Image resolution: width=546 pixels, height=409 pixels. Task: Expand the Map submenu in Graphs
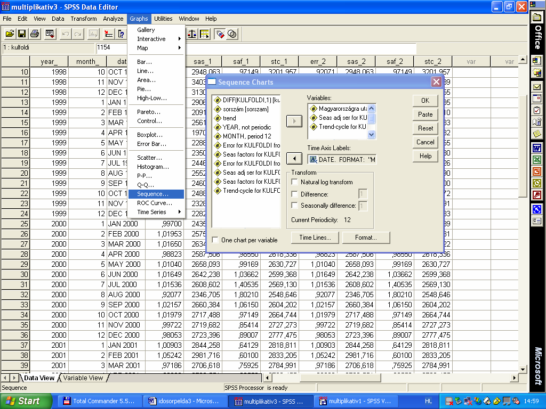(x=179, y=47)
